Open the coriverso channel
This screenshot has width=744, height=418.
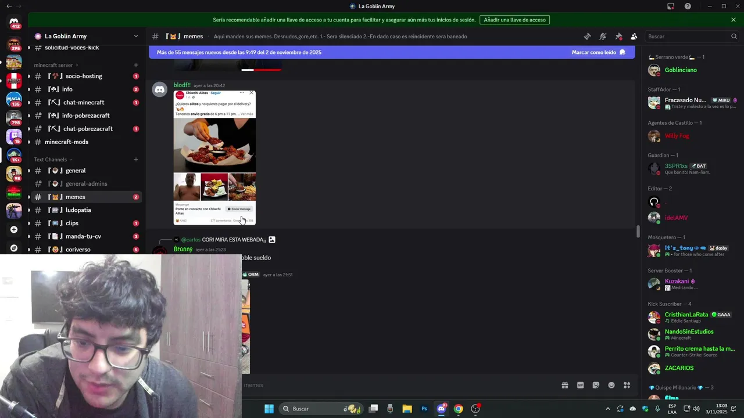coord(86,250)
